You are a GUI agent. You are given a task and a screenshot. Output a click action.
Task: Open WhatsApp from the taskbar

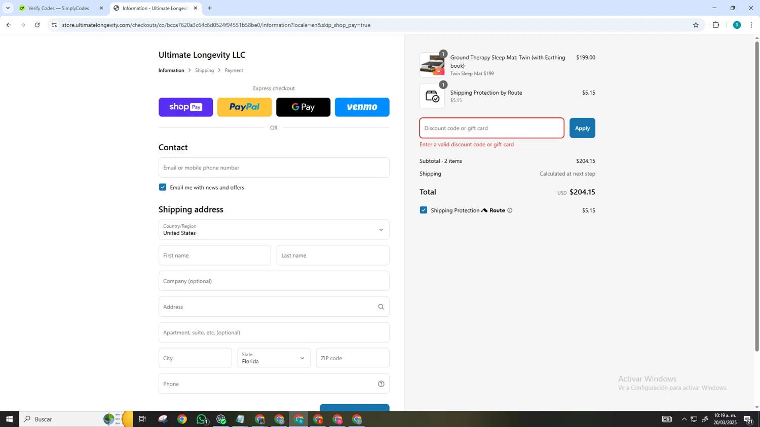click(x=202, y=419)
